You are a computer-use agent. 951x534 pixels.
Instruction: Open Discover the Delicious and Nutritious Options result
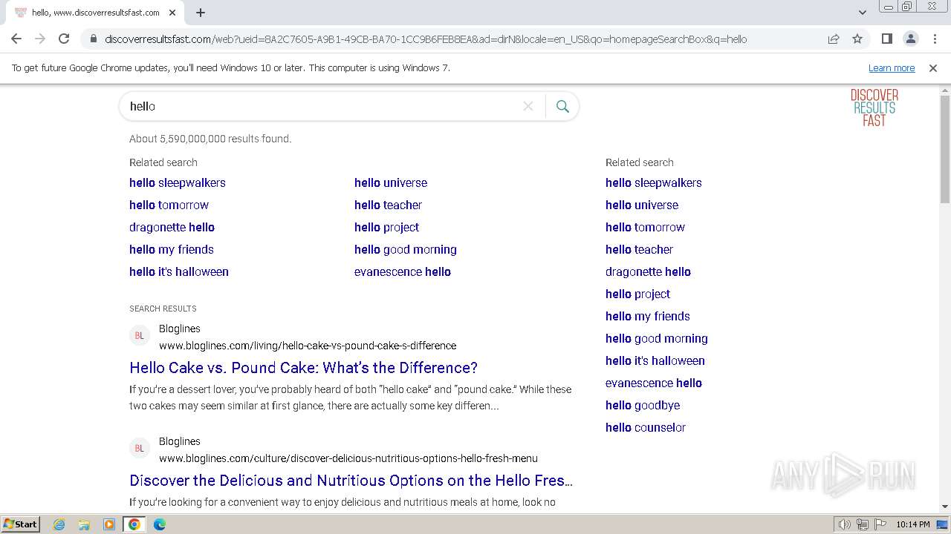[x=351, y=481]
